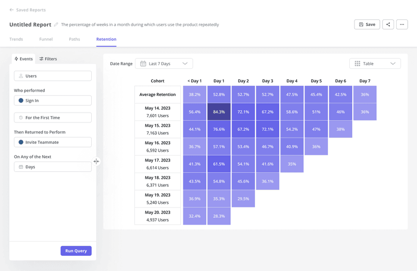This screenshot has width=417, height=271.
Task: Open the Days interval selector
Action: 53,167
